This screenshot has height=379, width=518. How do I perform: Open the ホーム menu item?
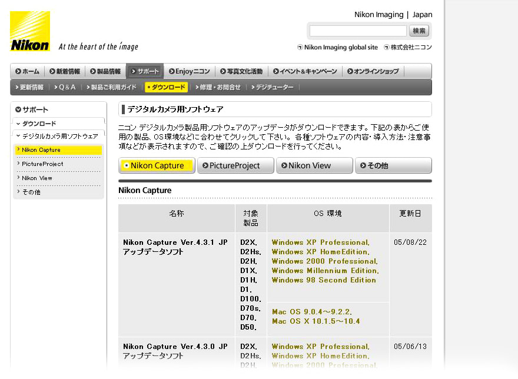pos(28,71)
